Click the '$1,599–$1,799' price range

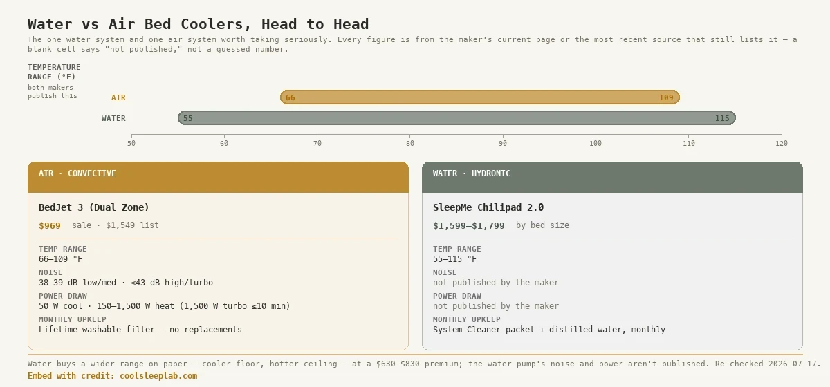[469, 225]
